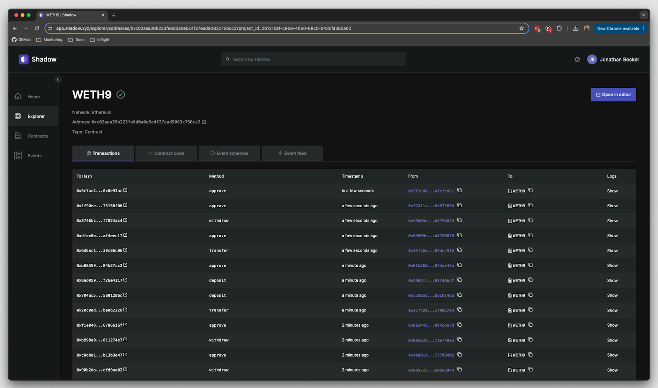Screen dimensions: 658x388
Task: Show logs for tx 0x3746bc...f7824ac4
Action: 612,221
